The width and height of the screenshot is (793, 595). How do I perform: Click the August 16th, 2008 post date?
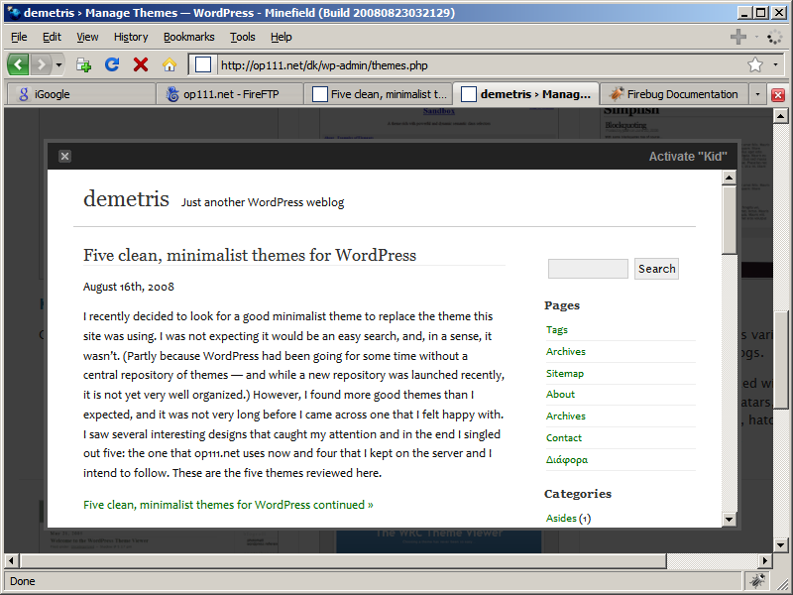(x=129, y=287)
